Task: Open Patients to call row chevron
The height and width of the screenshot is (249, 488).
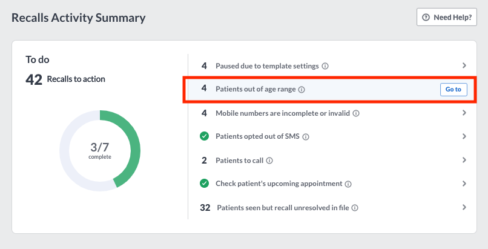Action: pyautogui.click(x=464, y=160)
